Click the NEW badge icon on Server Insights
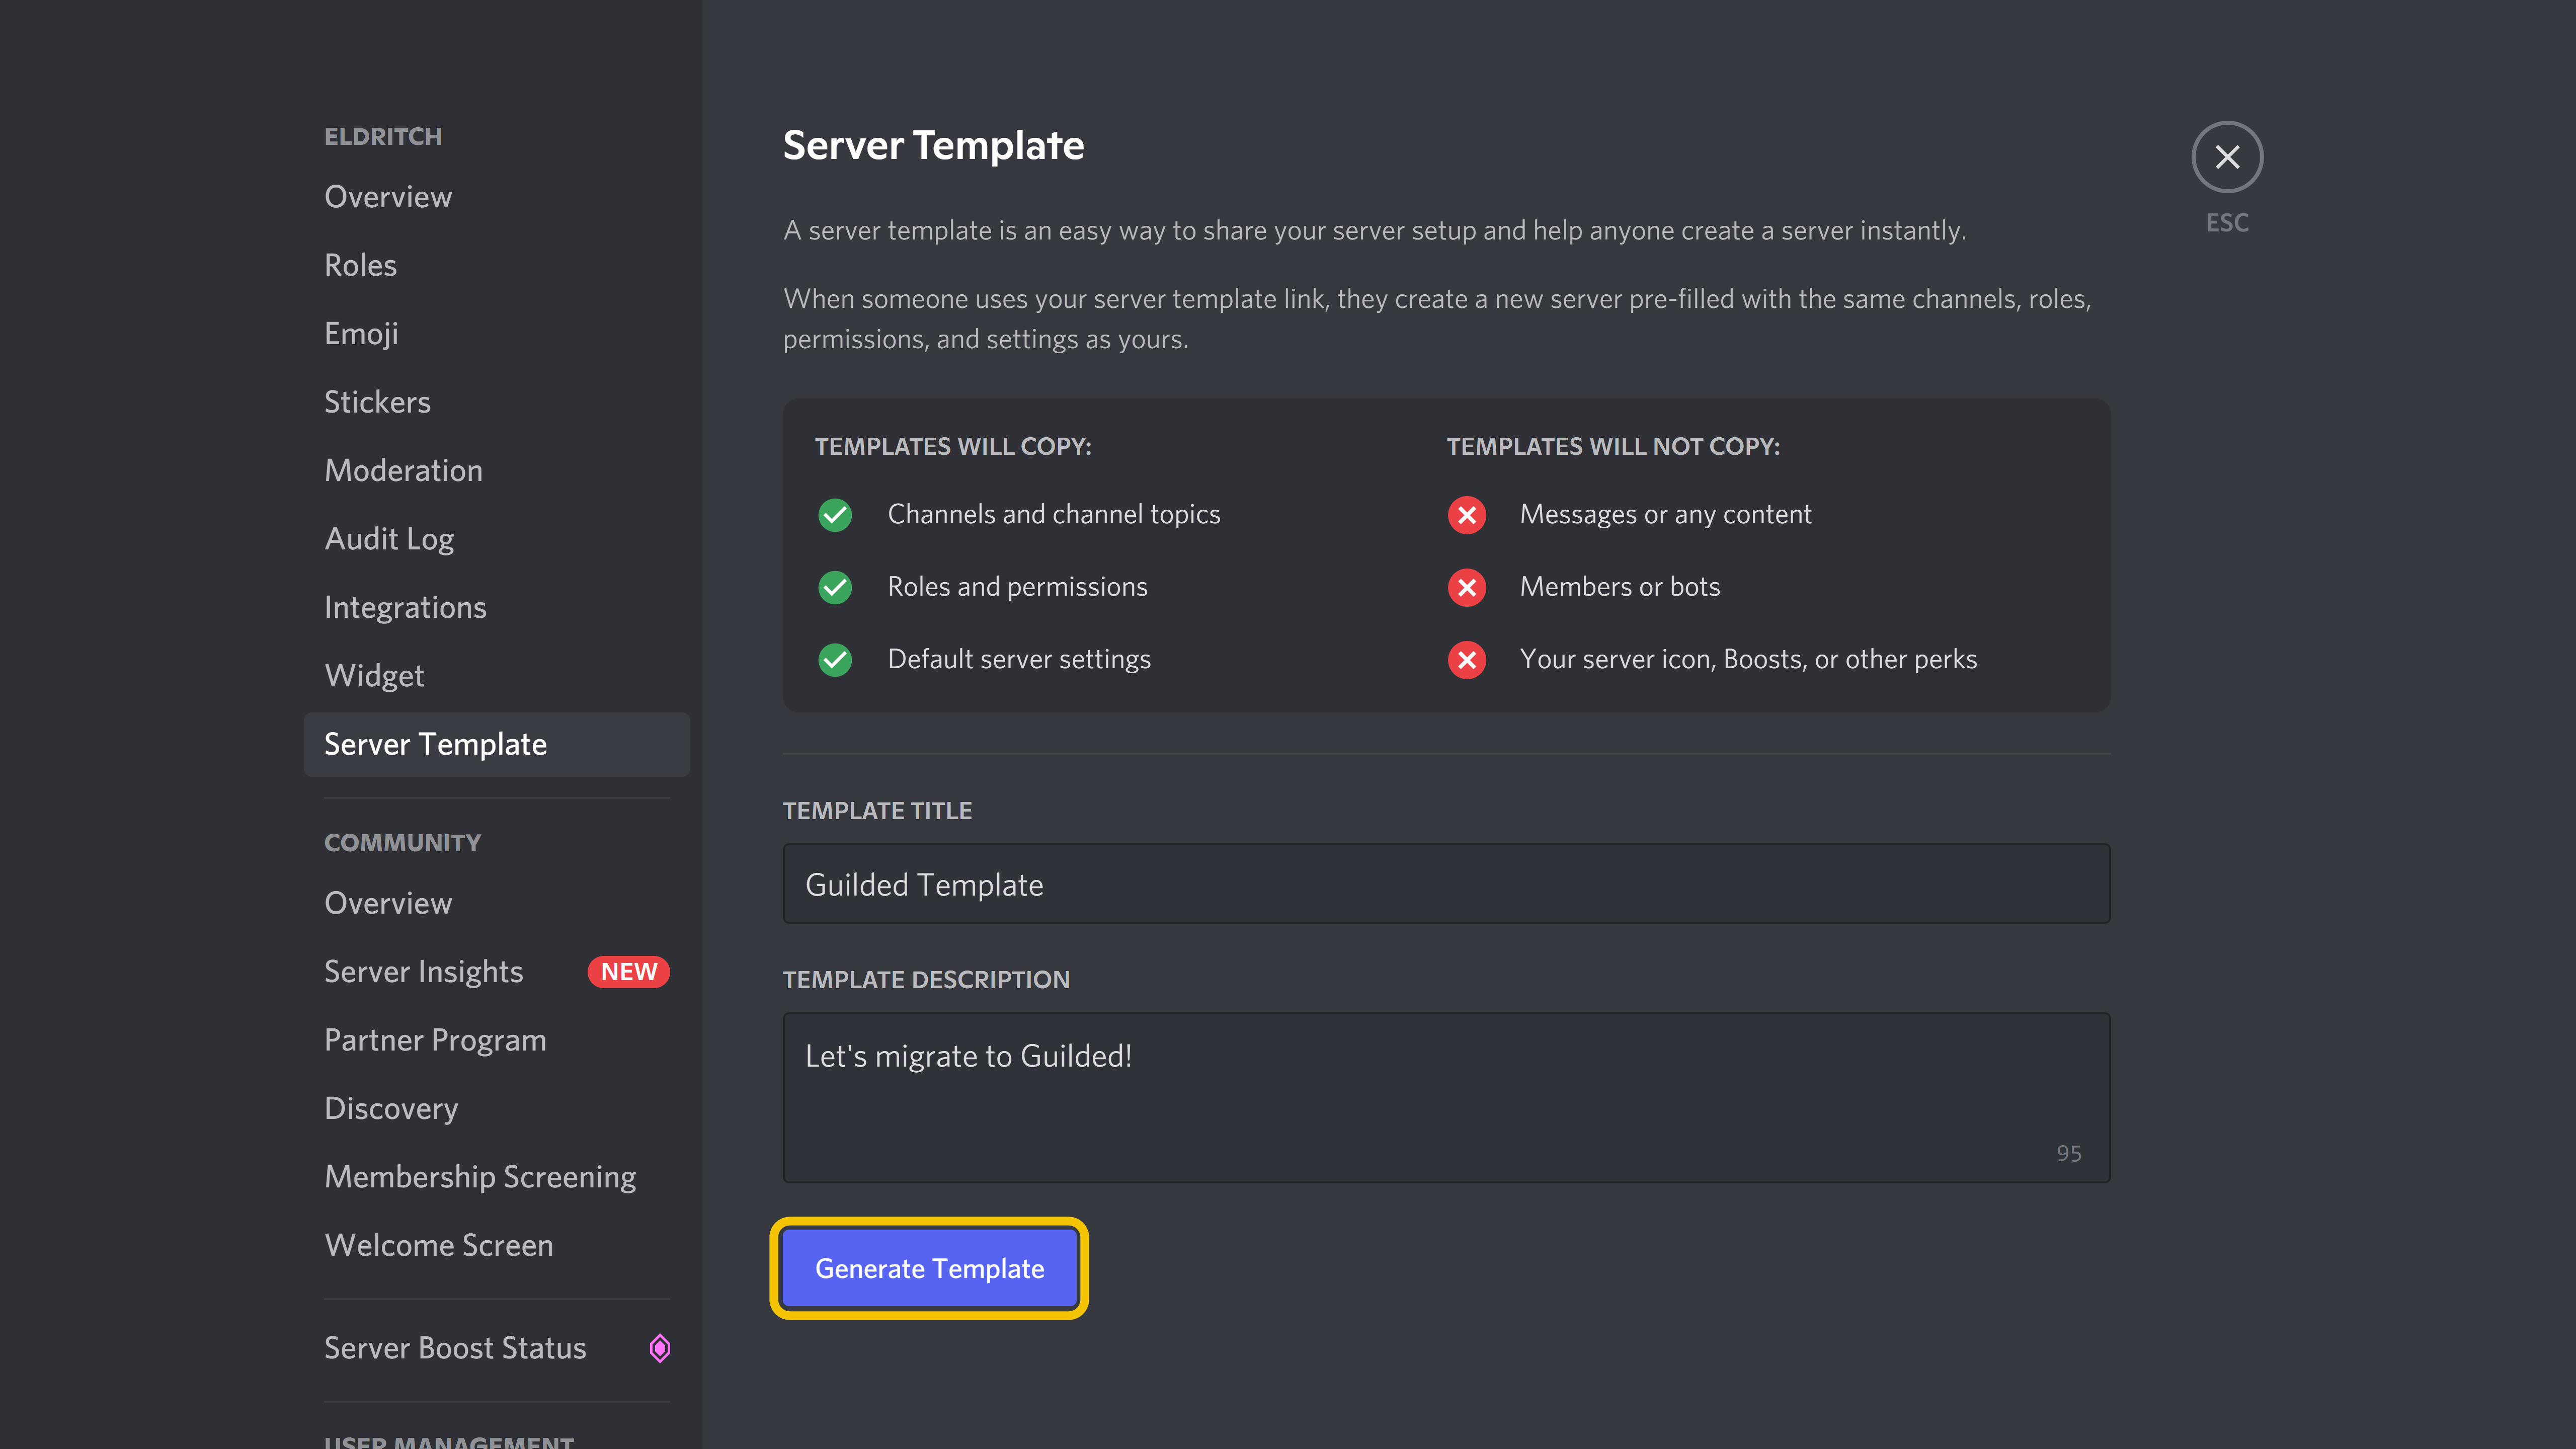The image size is (2576, 1449). pyautogui.click(x=630, y=970)
